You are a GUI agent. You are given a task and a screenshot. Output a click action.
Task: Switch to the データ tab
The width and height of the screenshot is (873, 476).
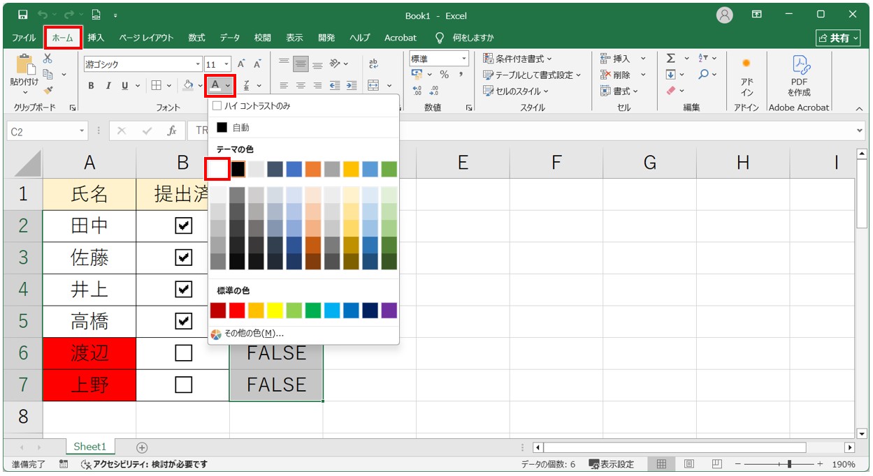229,38
